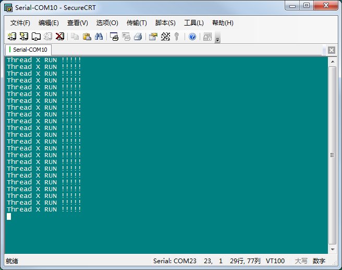
Task: Expand the toolbar options overflow arrow
Action: tap(217, 37)
